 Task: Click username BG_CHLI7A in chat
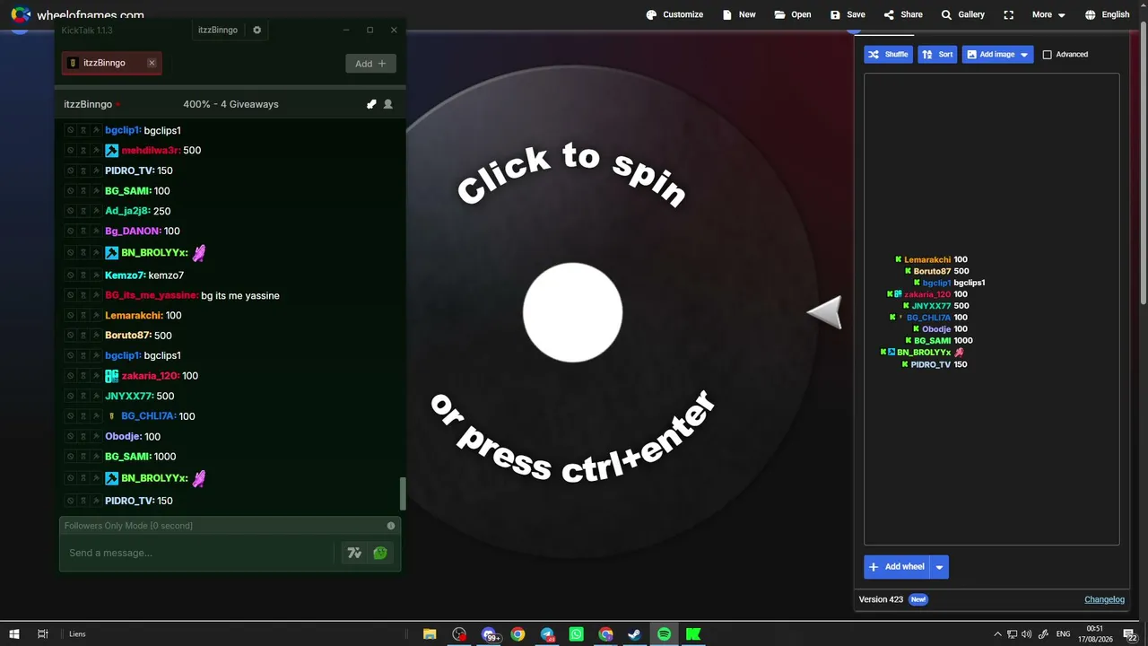tap(148, 416)
